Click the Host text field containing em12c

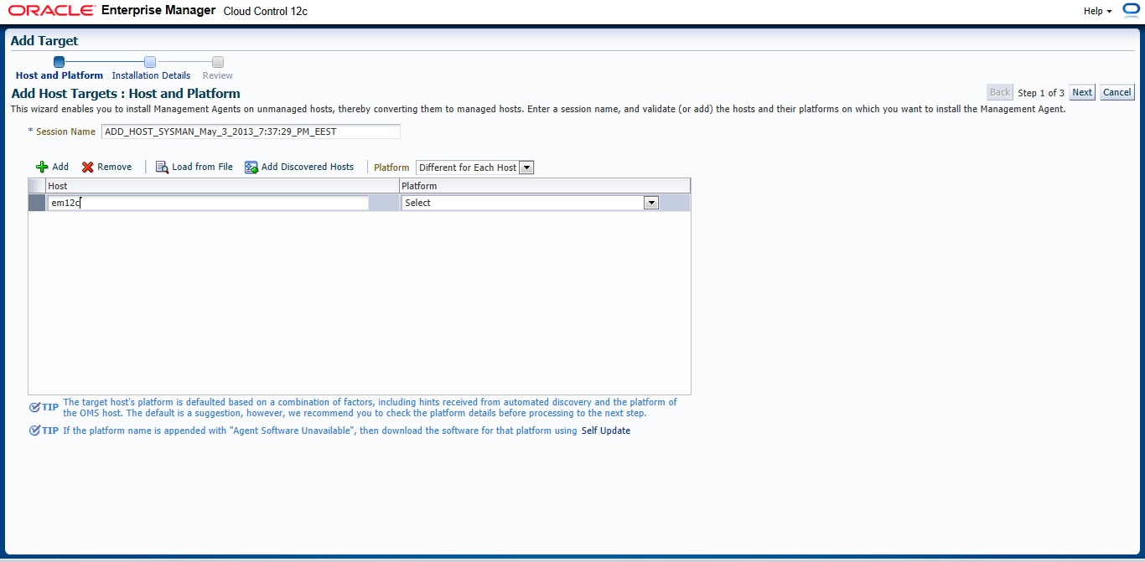click(208, 203)
